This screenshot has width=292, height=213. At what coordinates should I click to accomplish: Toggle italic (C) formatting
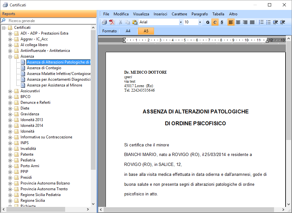coord(215,22)
